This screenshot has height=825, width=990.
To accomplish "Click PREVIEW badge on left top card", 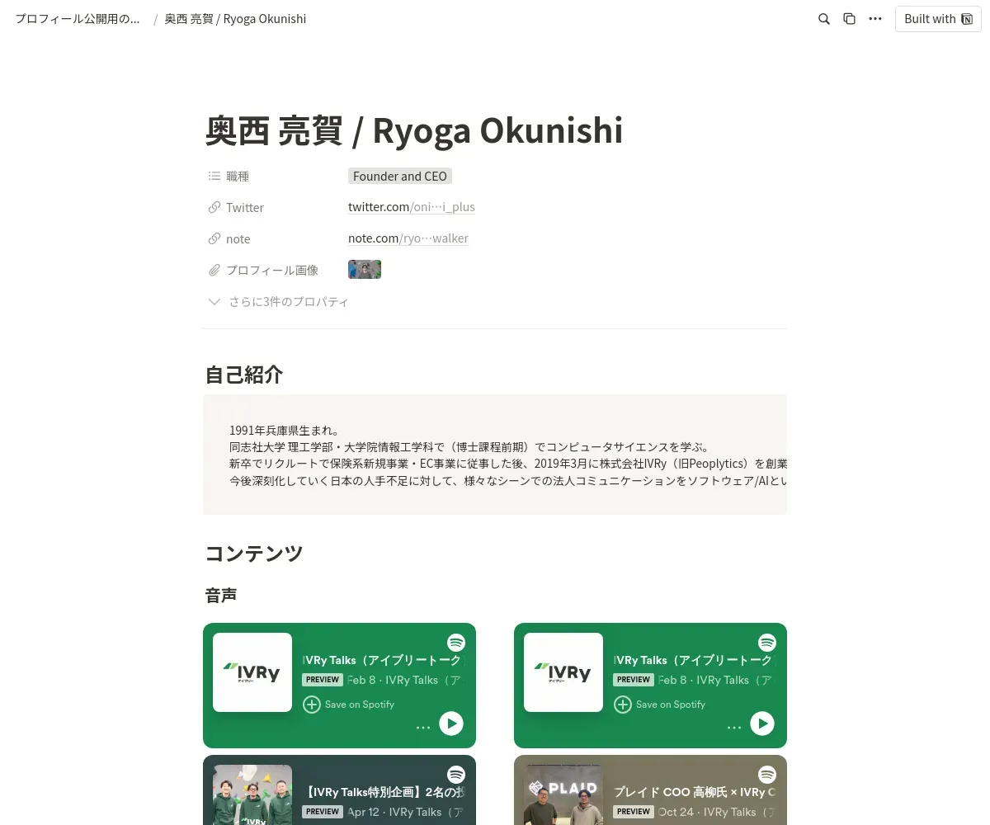I will pyautogui.click(x=323, y=680).
